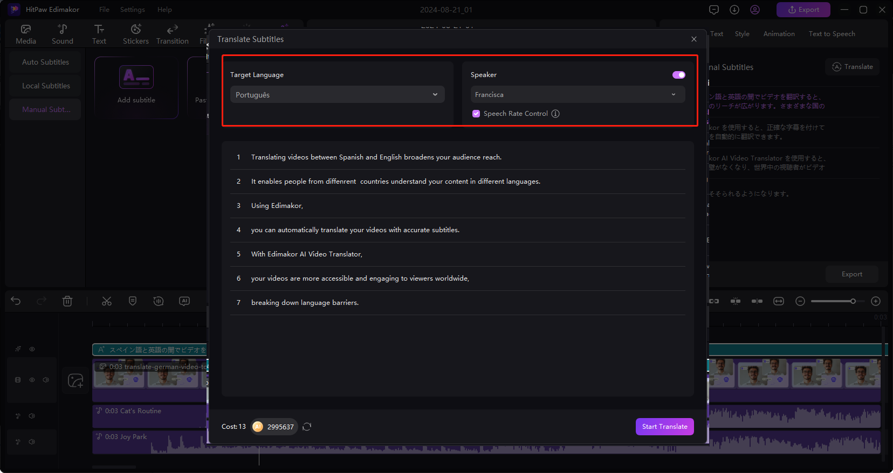Screen dimensions: 893x473
Task: Select subtitle line 5 With Edimakor AI Video Translator
Action: click(457, 254)
